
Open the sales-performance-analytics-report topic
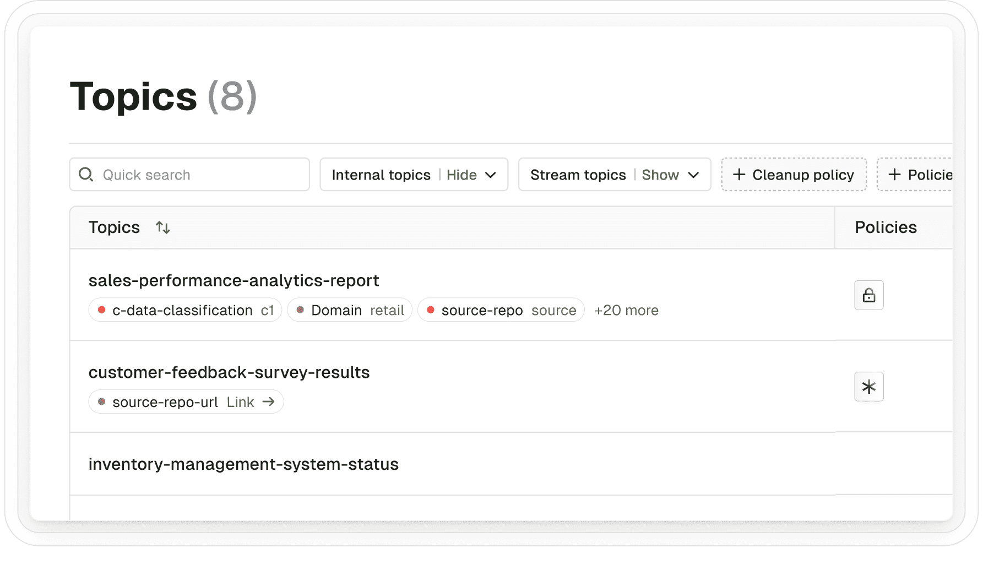coord(233,280)
